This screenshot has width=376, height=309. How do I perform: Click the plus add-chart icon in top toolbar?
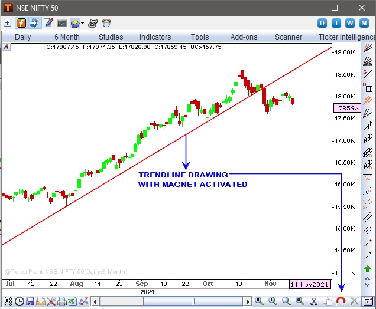7,23
